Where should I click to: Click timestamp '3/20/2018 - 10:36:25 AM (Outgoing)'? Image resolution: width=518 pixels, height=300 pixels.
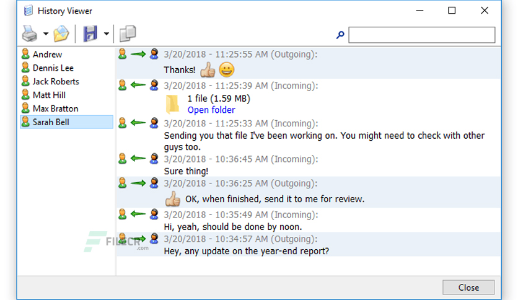pyautogui.click(x=240, y=183)
